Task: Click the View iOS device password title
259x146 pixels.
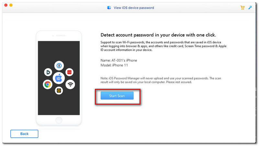Action: point(134,8)
